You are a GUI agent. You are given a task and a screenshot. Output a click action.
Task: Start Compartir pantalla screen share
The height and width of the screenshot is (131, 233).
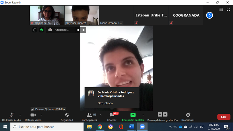pyautogui.click(x=133, y=117)
